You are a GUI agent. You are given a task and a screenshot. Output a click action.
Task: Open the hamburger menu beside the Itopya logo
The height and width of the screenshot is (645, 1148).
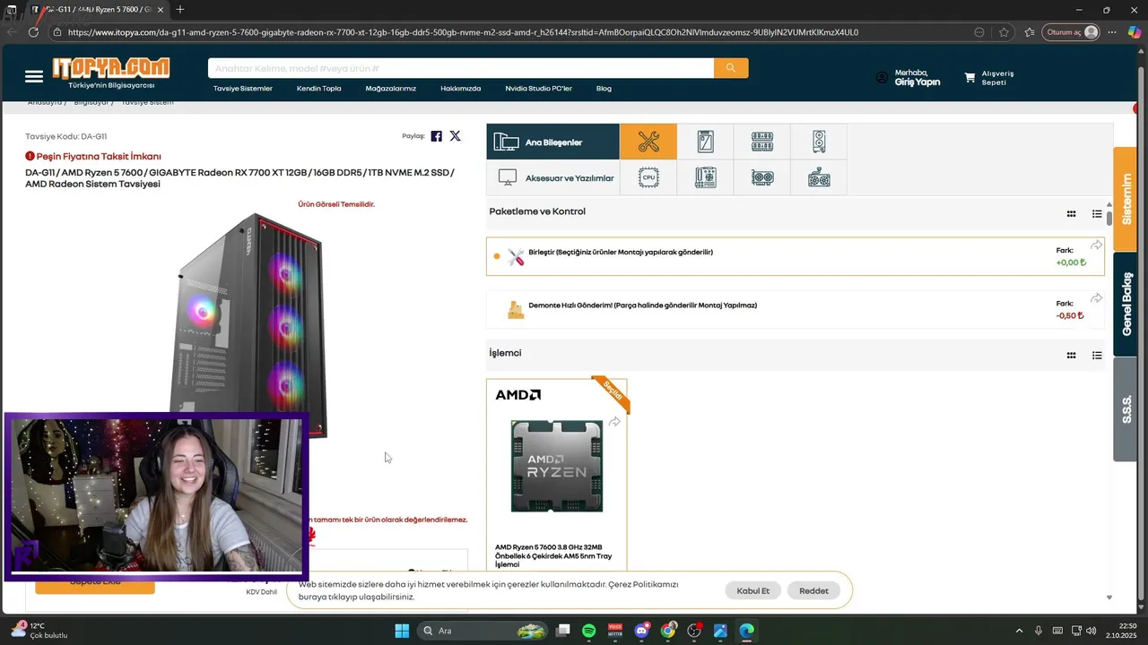tap(34, 76)
